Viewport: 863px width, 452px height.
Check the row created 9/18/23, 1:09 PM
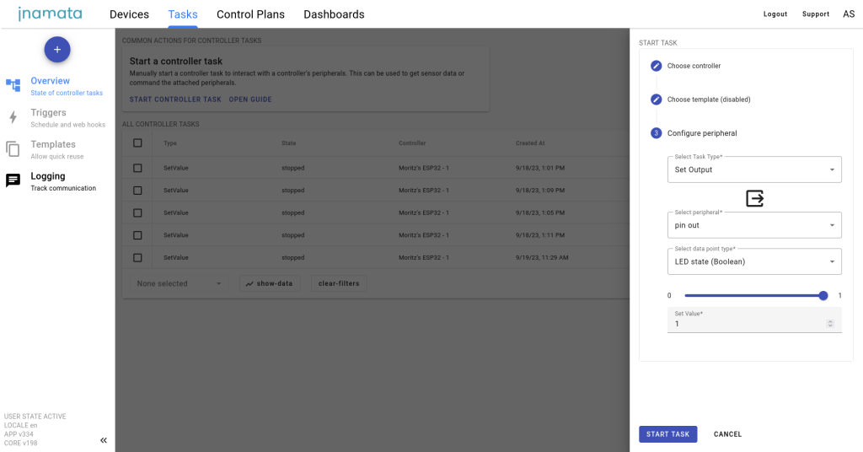(x=137, y=191)
